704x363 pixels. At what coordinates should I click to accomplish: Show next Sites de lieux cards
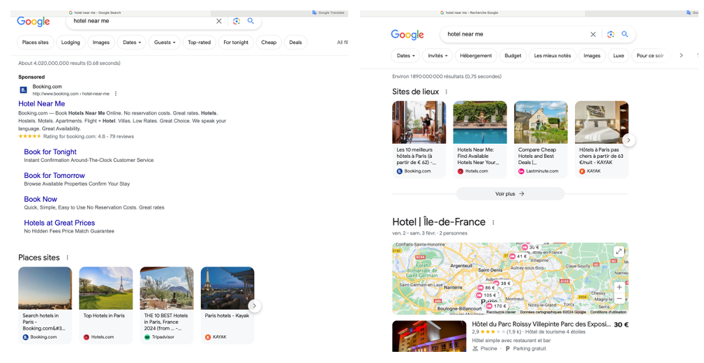[x=629, y=140]
